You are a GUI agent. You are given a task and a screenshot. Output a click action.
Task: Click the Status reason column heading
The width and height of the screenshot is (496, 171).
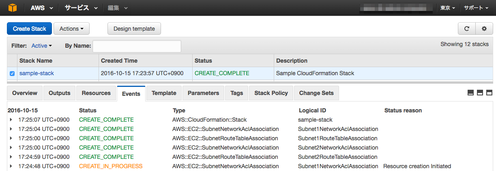[x=403, y=110]
